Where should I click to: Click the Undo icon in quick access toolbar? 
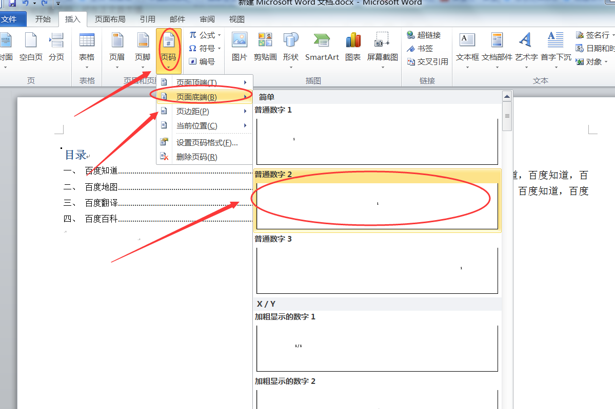26,3
